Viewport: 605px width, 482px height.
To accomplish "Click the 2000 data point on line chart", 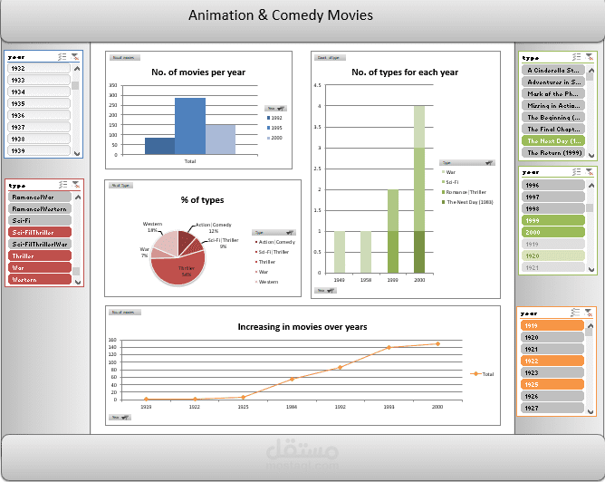I will click(437, 344).
